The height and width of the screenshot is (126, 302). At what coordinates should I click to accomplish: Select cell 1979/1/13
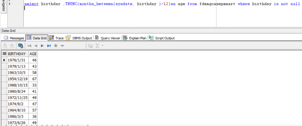click(x=18, y=66)
